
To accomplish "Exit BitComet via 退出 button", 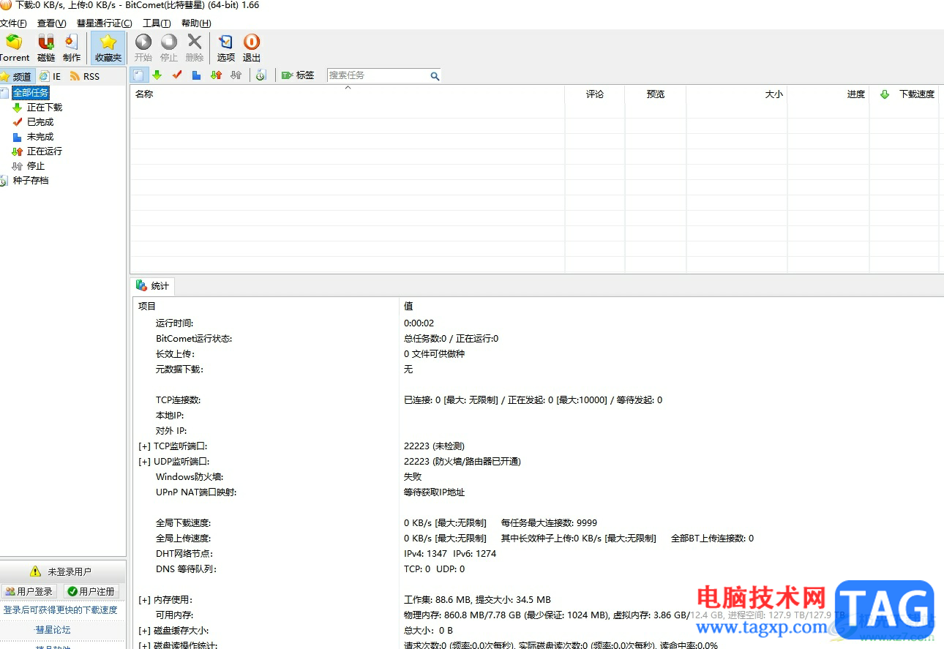I will pyautogui.click(x=252, y=48).
